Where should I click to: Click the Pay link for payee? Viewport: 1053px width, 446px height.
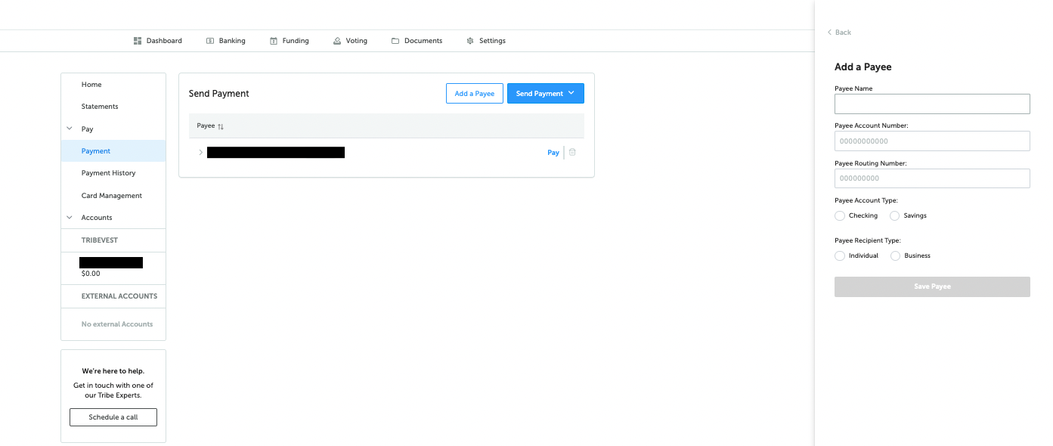click(x=553, y=153)
